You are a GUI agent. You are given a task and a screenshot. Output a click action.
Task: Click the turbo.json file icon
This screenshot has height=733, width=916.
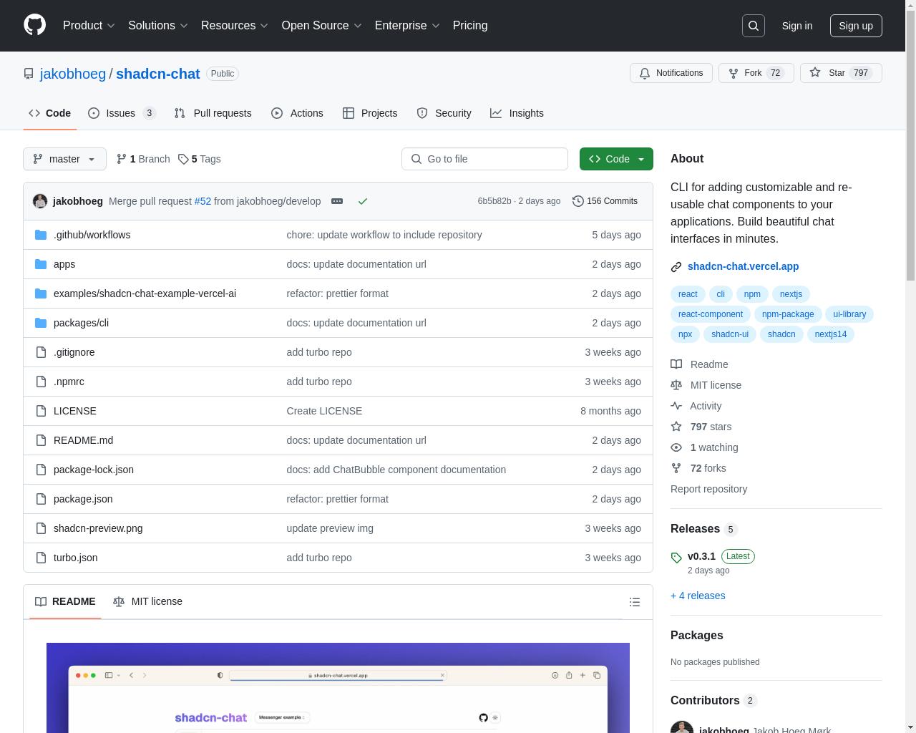coord(41,558)
